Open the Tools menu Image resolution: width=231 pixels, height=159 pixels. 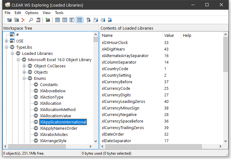coord(59,13)
